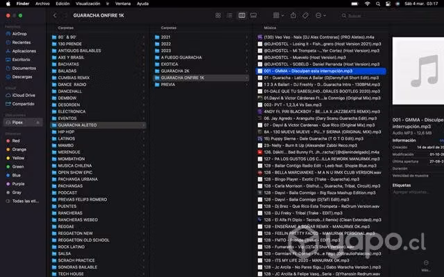Image resolution: width=444 pixels, height=277 pixels.
Task: Open the Finder menu
Action: 23,3
